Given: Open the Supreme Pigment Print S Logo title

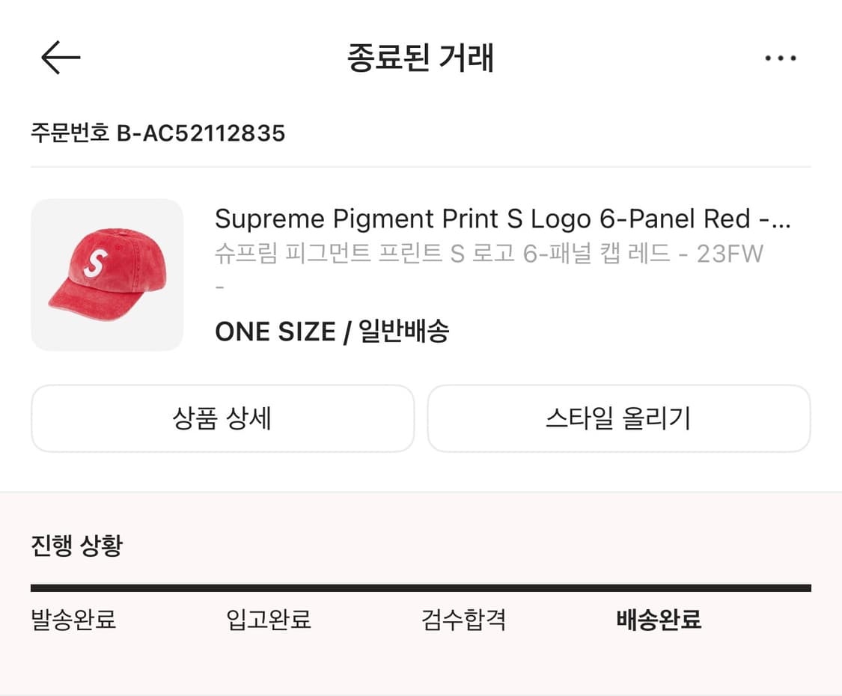Looking at the screenshot, I should pyautogui.click(x=502, y=219).
